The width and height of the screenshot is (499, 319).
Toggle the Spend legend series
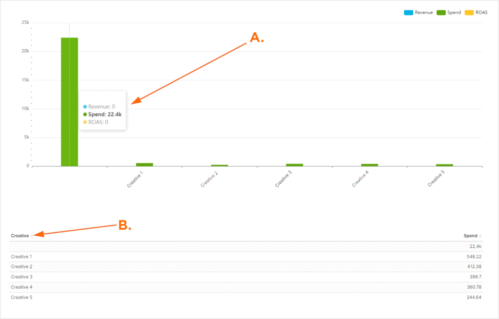point(449,12)
